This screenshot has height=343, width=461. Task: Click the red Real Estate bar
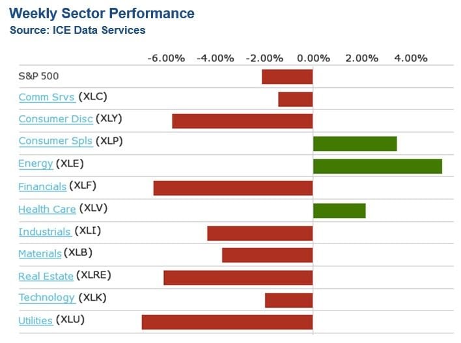pyautogui.click(x=238, y=278)
